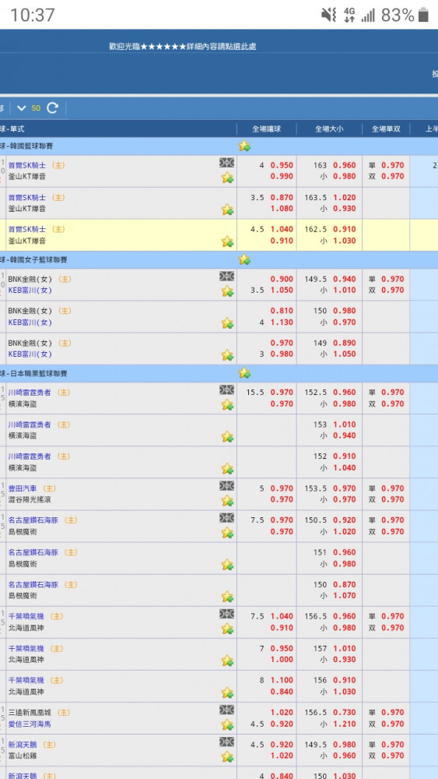This screenshot has width=438, height=779.
Task: Tap the 4G data indicator in status bar
Action: [350, 15]
